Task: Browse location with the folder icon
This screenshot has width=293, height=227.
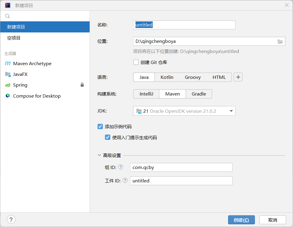Action: click(280, 41)
